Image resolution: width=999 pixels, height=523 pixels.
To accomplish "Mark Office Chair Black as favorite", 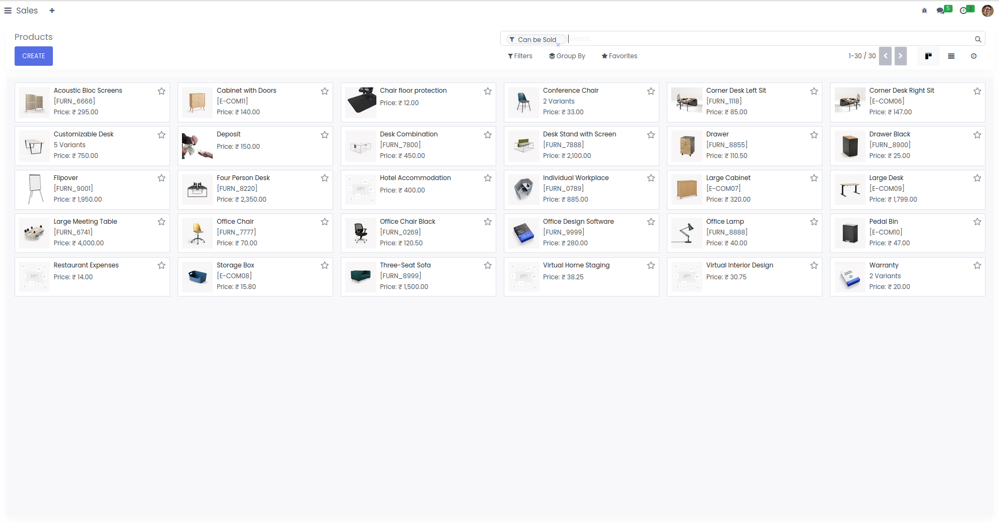I will (488, 222).
